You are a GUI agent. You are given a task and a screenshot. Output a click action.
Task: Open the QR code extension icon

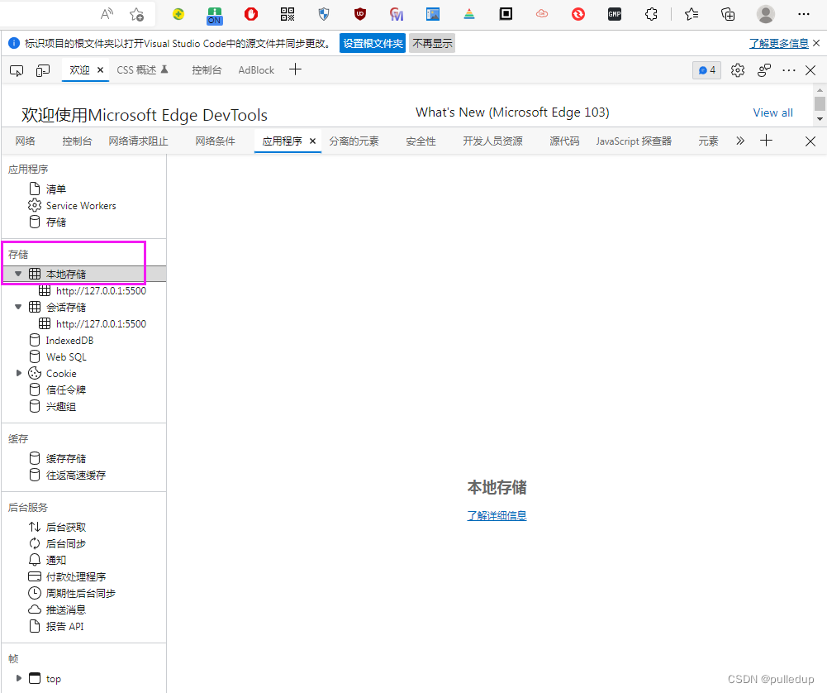pos(288,14)
